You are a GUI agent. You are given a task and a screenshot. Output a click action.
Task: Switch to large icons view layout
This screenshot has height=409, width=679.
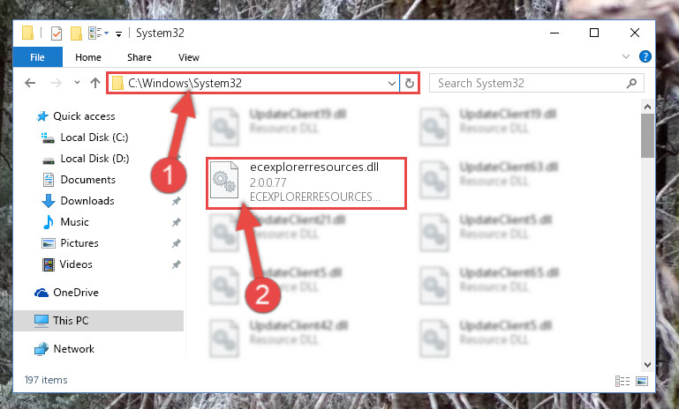(642, 381)
